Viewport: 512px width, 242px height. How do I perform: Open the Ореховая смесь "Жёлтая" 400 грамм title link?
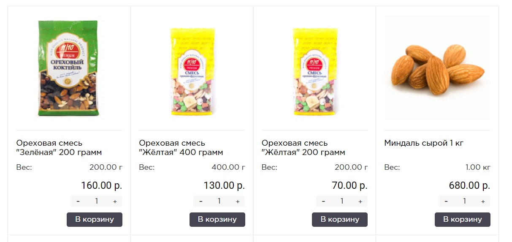181,148
